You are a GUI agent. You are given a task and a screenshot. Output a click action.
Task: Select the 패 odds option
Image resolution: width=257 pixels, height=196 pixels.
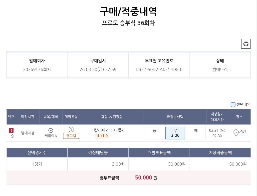click(x=196, y=133)
